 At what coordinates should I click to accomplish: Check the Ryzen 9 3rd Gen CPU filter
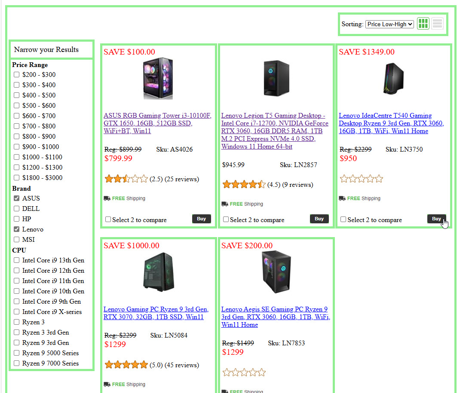[17, 343]
